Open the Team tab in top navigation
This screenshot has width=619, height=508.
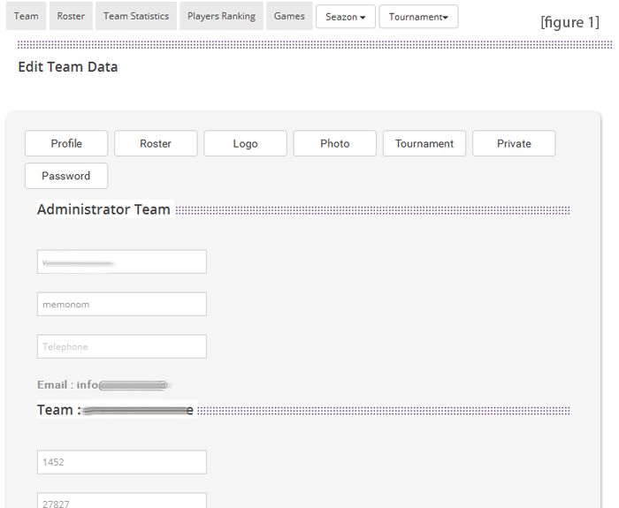[27, 16]
